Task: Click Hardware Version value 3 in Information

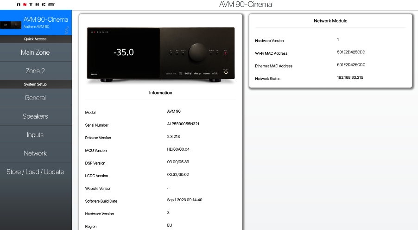Action: click(x=168, y=212)
